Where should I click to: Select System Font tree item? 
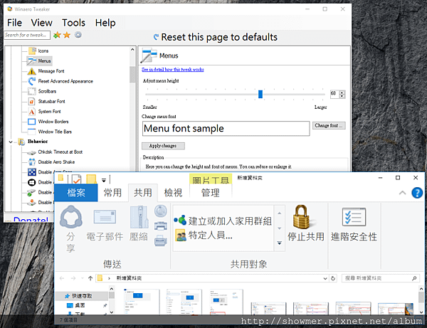[49, 111]
